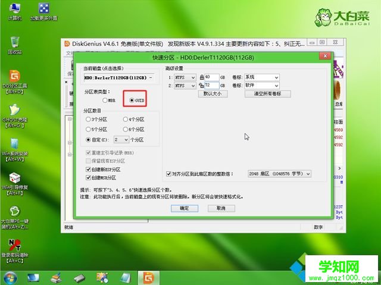Open partition 2 NTFS filesystem dropdown
381x285 pixels.
point(185,86)
